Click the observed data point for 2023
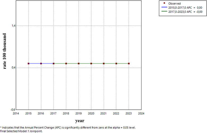207x133 pixels. click(129, 63)
